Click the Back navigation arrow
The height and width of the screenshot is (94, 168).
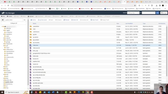[51, 20]
